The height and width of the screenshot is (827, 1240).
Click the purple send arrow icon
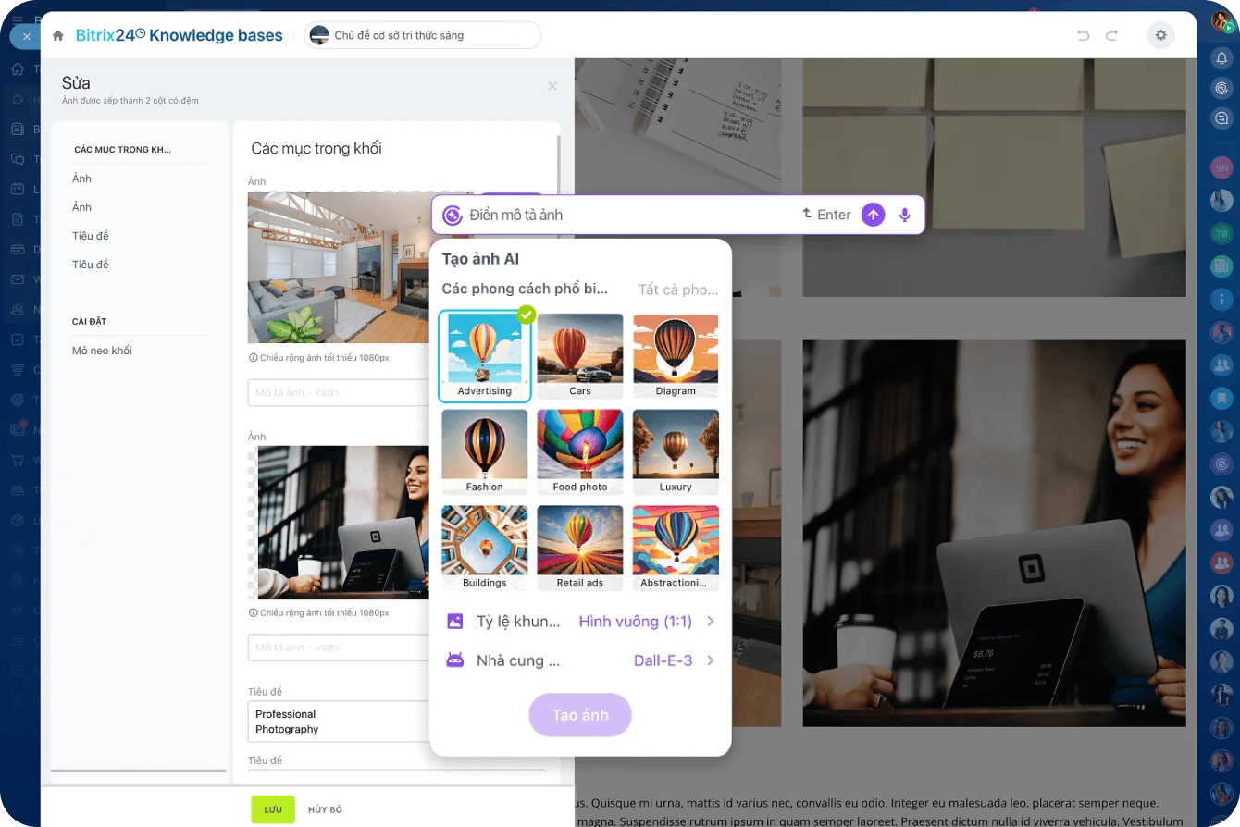click(x=873, y=215)
